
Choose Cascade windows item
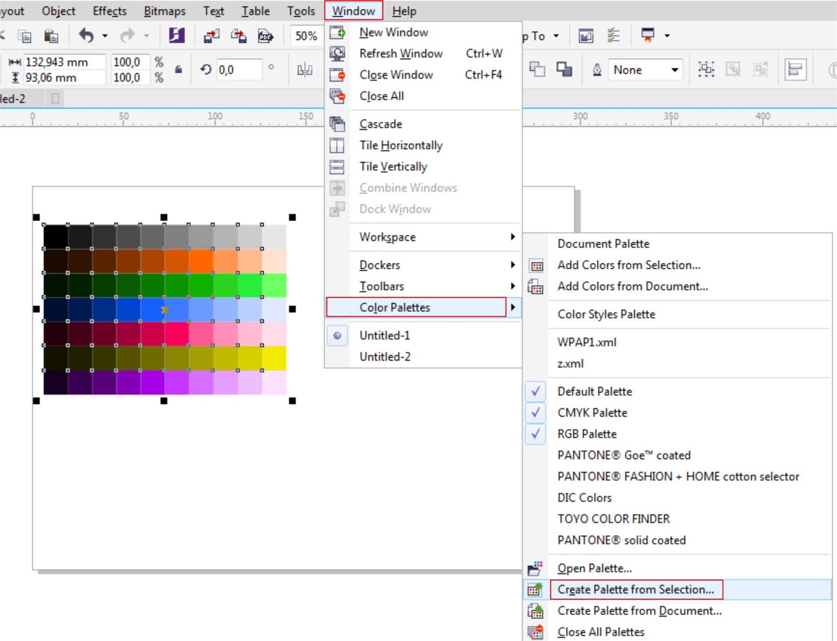(380, 124)
